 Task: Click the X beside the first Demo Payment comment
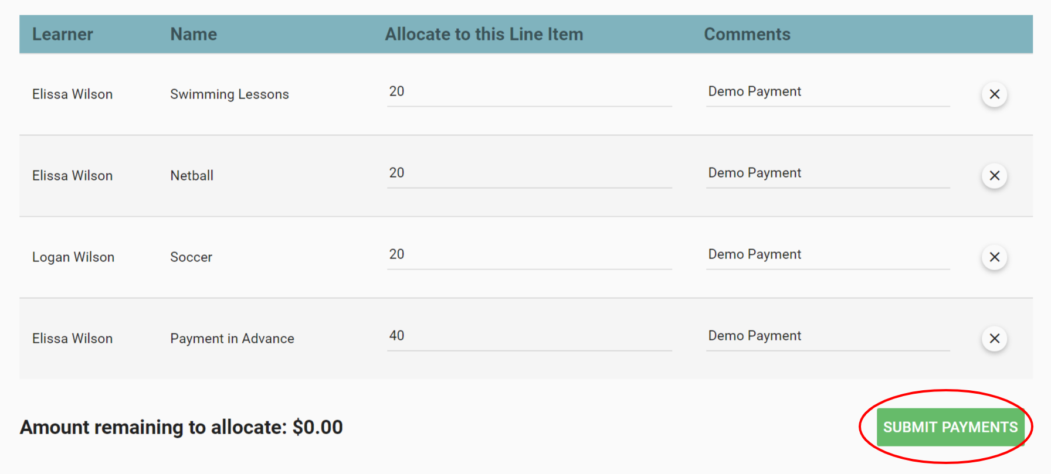(x=994, y=94)
